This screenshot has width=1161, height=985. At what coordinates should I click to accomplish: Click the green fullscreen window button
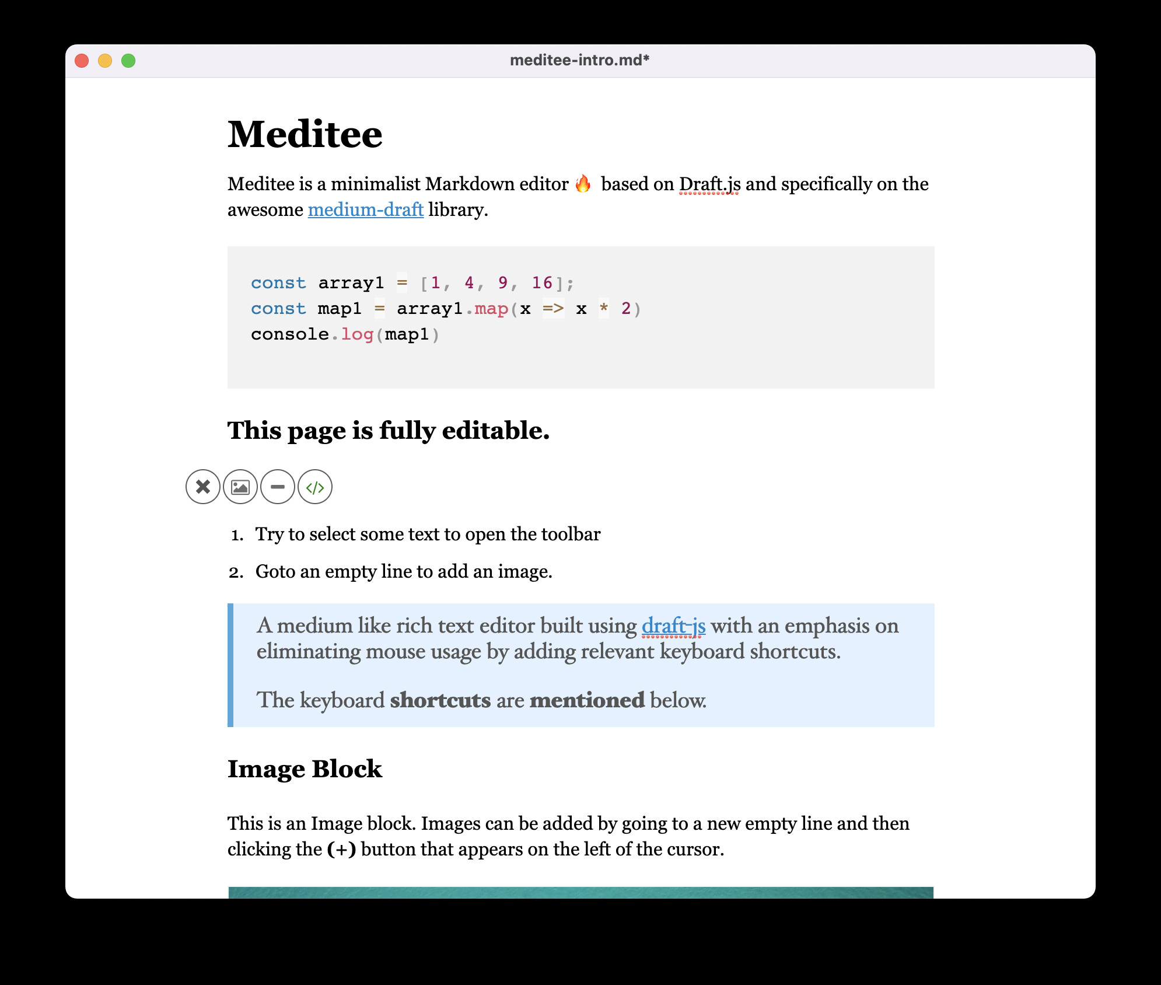tap(128, 61)
